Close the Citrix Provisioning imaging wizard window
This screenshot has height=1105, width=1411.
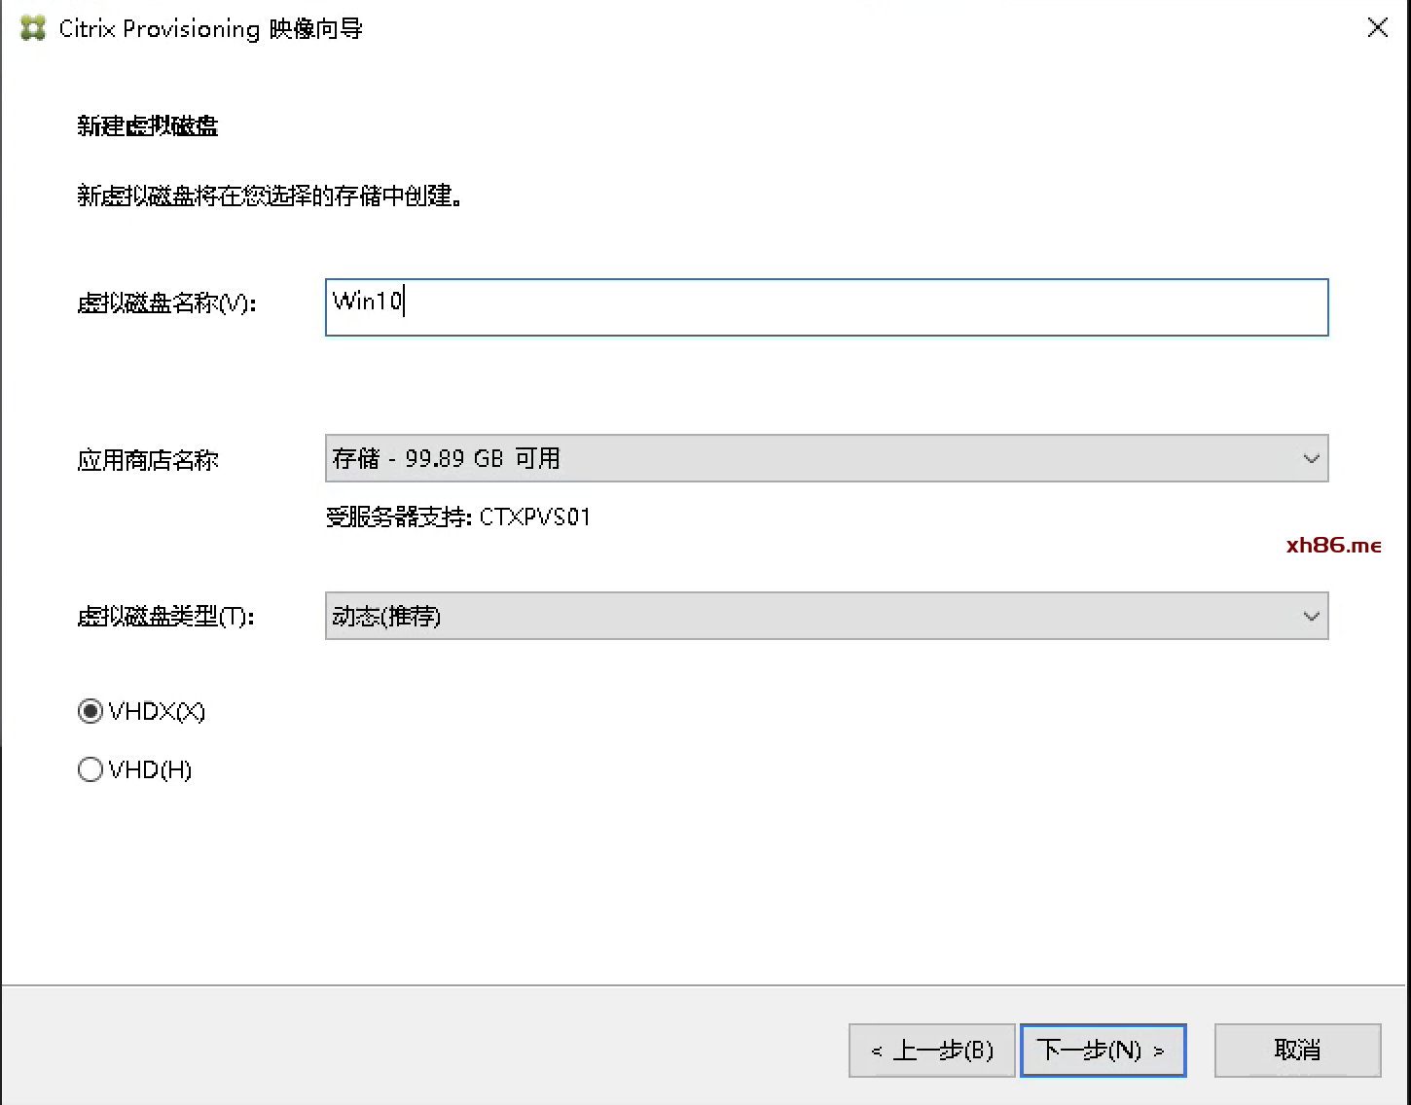point(1377,27)
